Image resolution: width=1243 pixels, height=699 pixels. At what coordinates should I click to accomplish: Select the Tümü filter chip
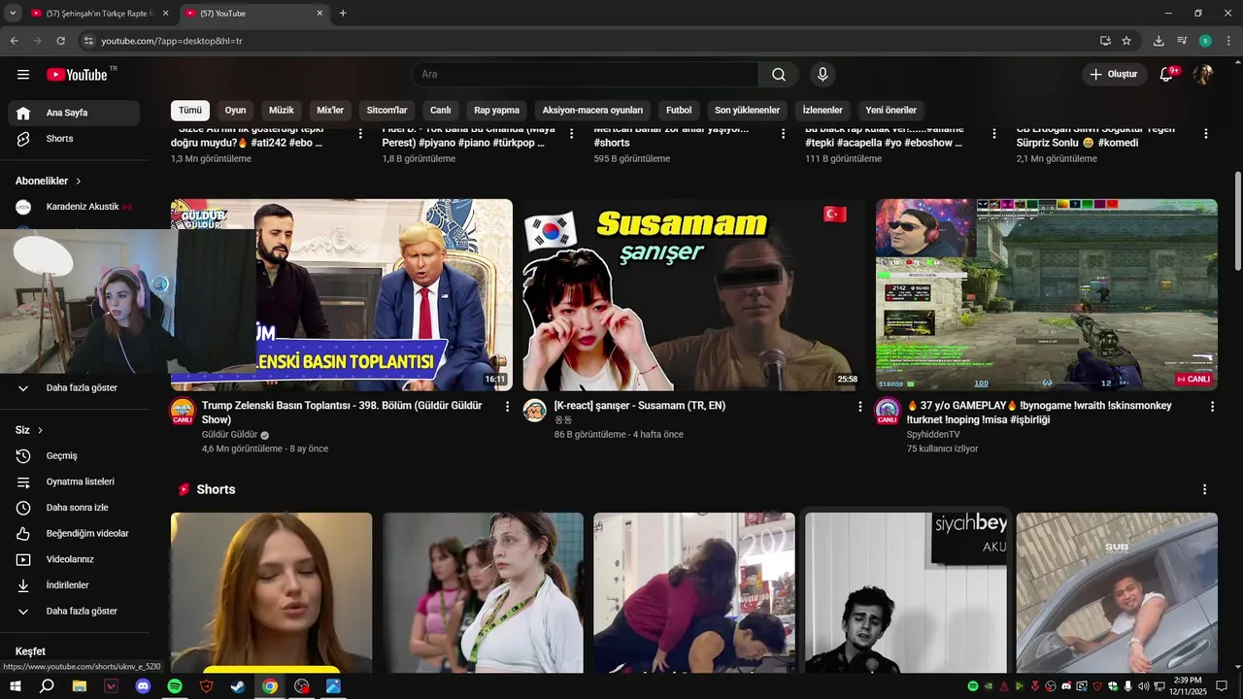coord(190,111)
